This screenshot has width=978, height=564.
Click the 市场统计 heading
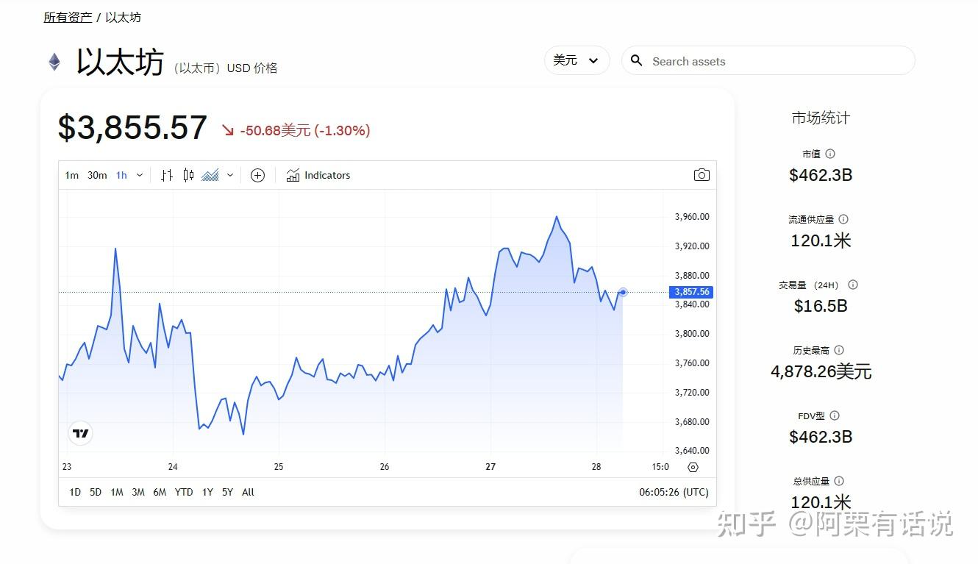[x=821, y=118]
